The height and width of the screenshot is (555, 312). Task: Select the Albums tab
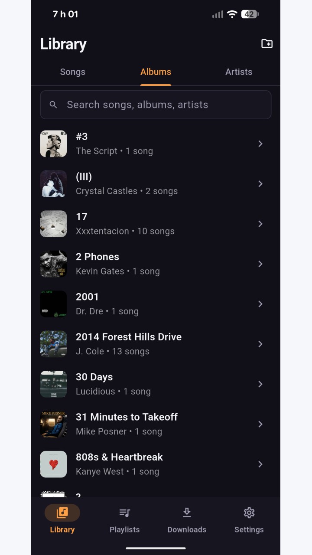(156, 72)
